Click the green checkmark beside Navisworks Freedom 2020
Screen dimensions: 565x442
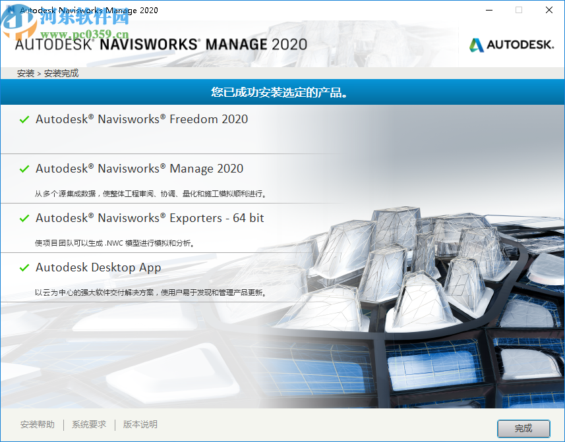point(24,120)
